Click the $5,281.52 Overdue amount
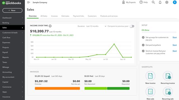This screenshot has height=100, width=179. (41, 81)
